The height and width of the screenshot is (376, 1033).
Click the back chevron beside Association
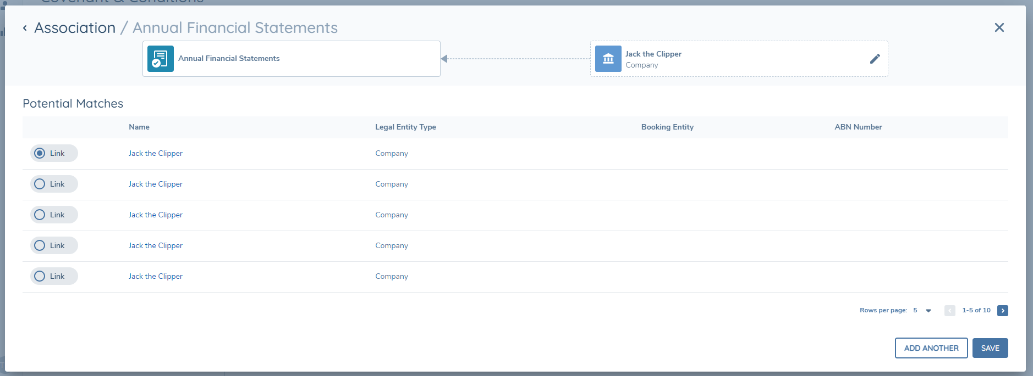click(25, 28)
